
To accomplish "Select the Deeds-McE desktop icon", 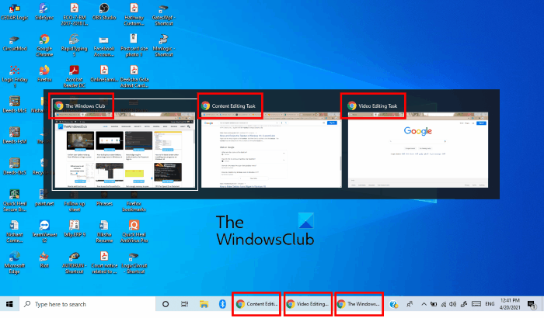I will [15, 105].
